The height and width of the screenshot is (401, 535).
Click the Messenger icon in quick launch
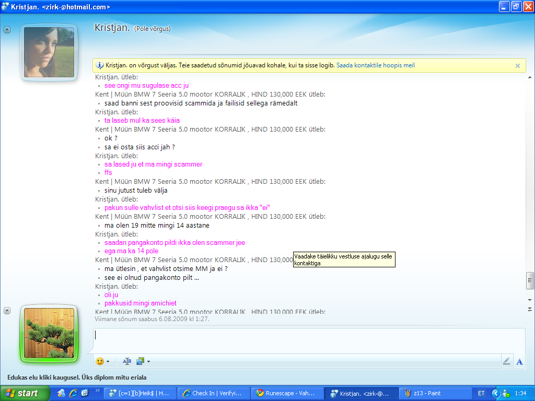click(x=62, y=393)
